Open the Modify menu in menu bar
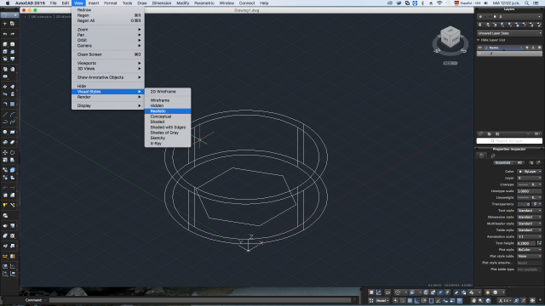The image size is (545, 306). pos(182,3)
